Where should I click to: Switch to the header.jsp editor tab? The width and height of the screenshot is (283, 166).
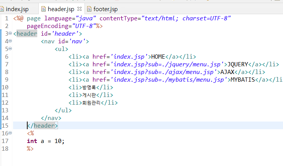tap(61, 9)
